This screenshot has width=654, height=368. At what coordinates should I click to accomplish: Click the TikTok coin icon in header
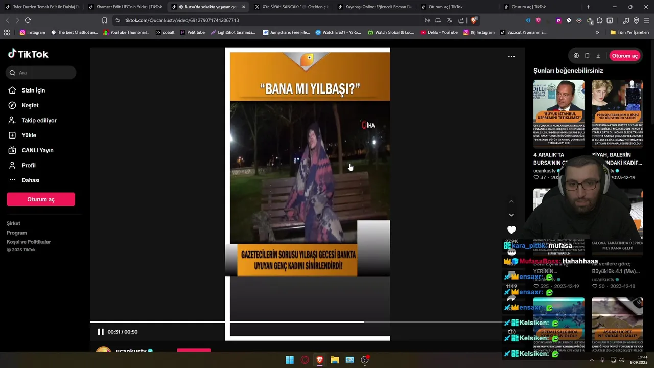576,56
